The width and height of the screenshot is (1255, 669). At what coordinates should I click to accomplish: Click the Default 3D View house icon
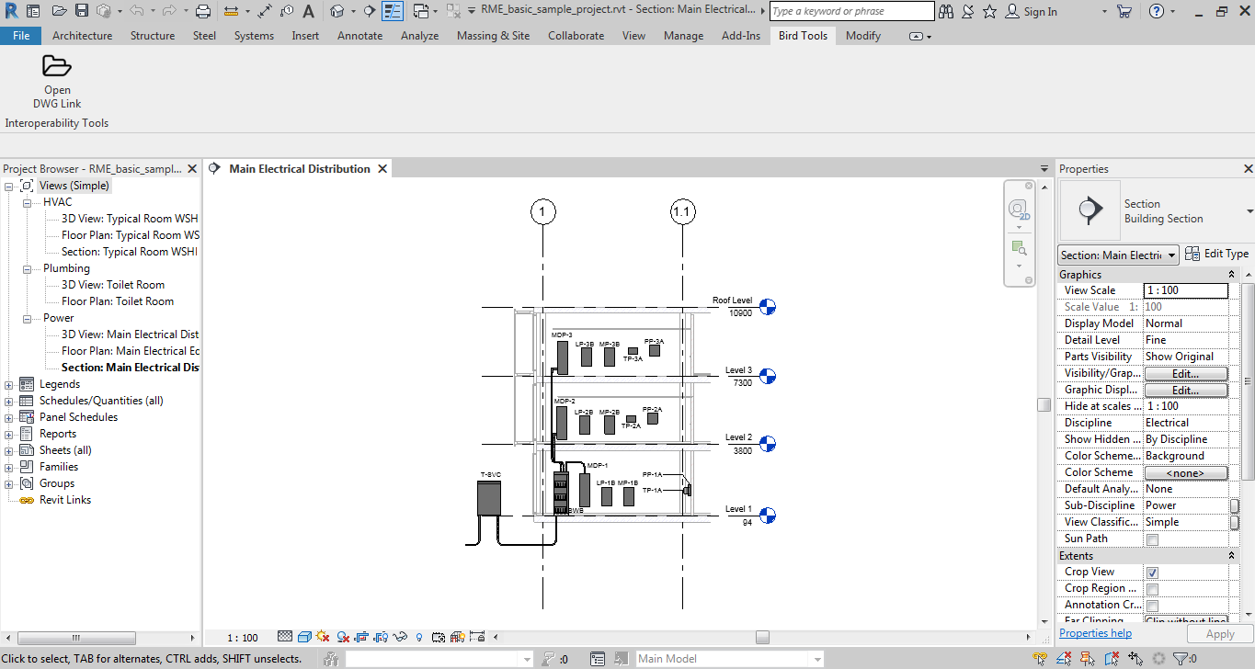pos(336,13)
